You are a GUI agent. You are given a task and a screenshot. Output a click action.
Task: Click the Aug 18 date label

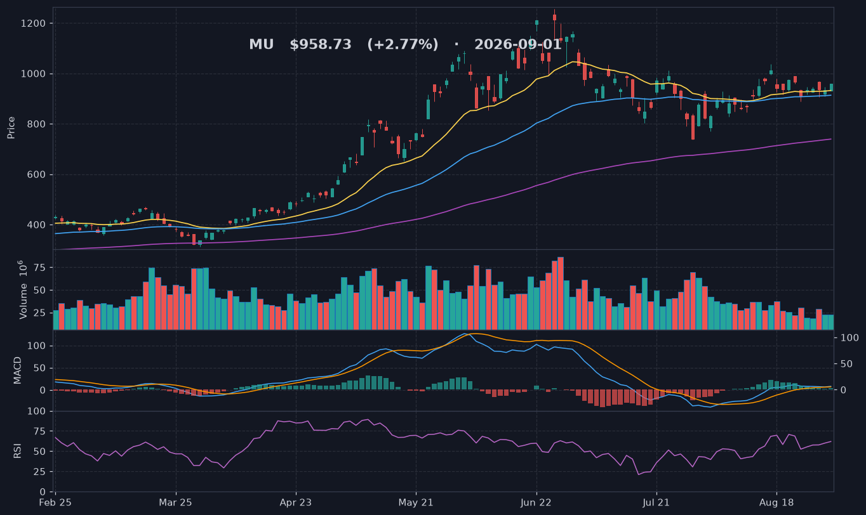pyautogui.click(x=776, y=502)
